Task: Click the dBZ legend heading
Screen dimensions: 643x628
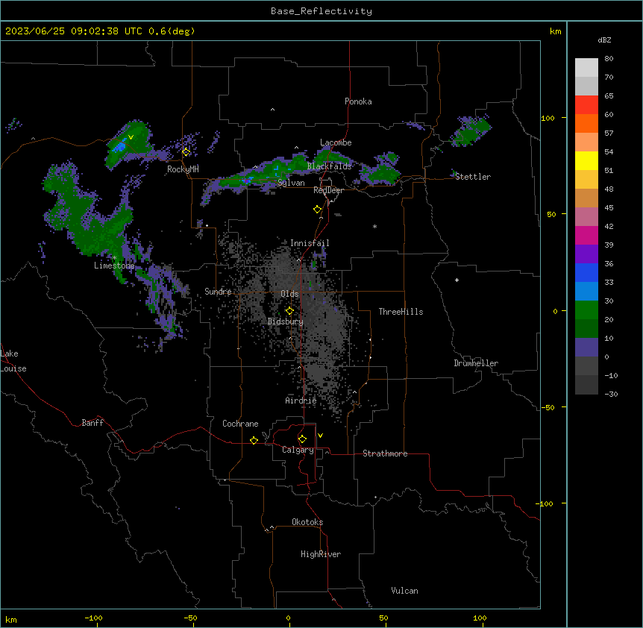Action: point(604,40)
